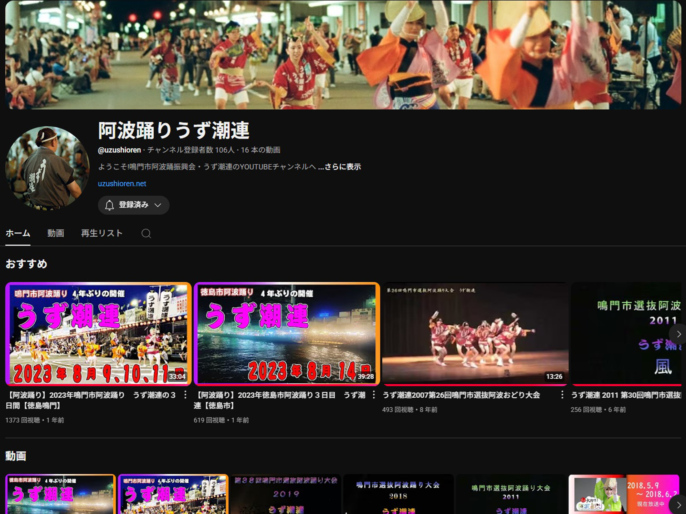Click the 動画 section heading
The image size is (686, 514).
pos(16,456)
